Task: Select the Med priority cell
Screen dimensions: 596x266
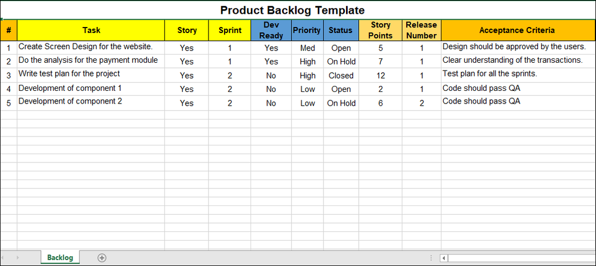Action: pos(307,48)
